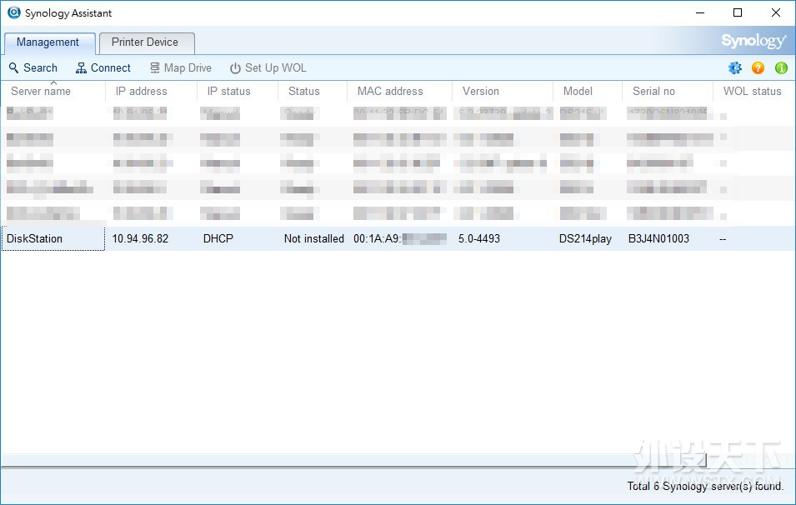Viewport: 796px width, 505px height.
Task: Sort by the Model column header
Action: click(588, 92)
